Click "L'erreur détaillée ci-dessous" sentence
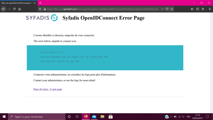Viewport: 213px width, 120px height. point(64,35)
